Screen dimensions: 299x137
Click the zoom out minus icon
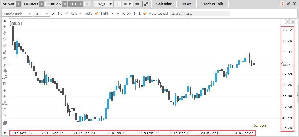pyautogui.click(x=113, y=14)
